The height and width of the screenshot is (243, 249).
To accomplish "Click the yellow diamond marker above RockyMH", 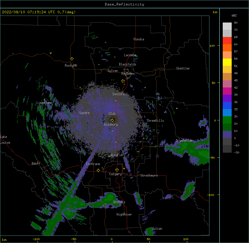I will tap(72, 59).
